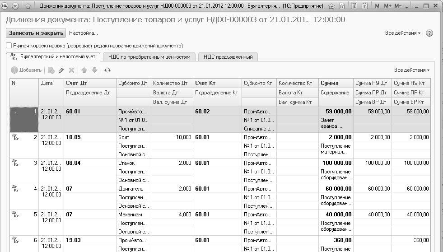Open the calculator icon in title bar
Viewport: 443px width, 252px height.
click(354, 6)
